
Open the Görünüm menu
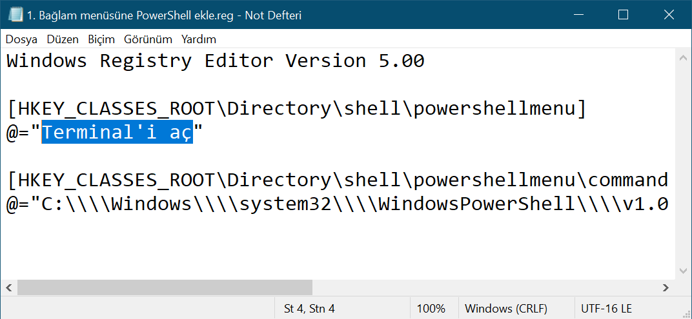click(148, 39)
